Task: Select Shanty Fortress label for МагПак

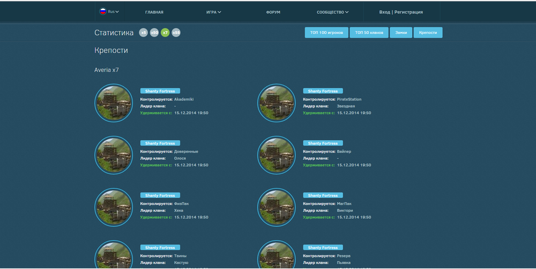Action: tap(323, 195)
